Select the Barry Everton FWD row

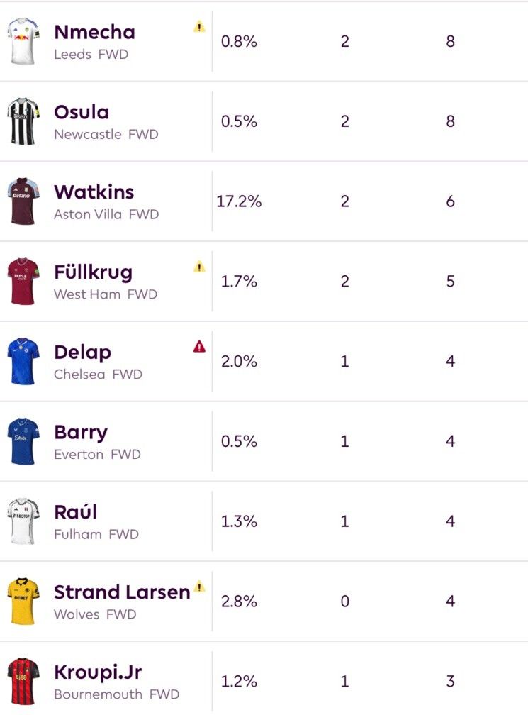(x=264, y=441)
